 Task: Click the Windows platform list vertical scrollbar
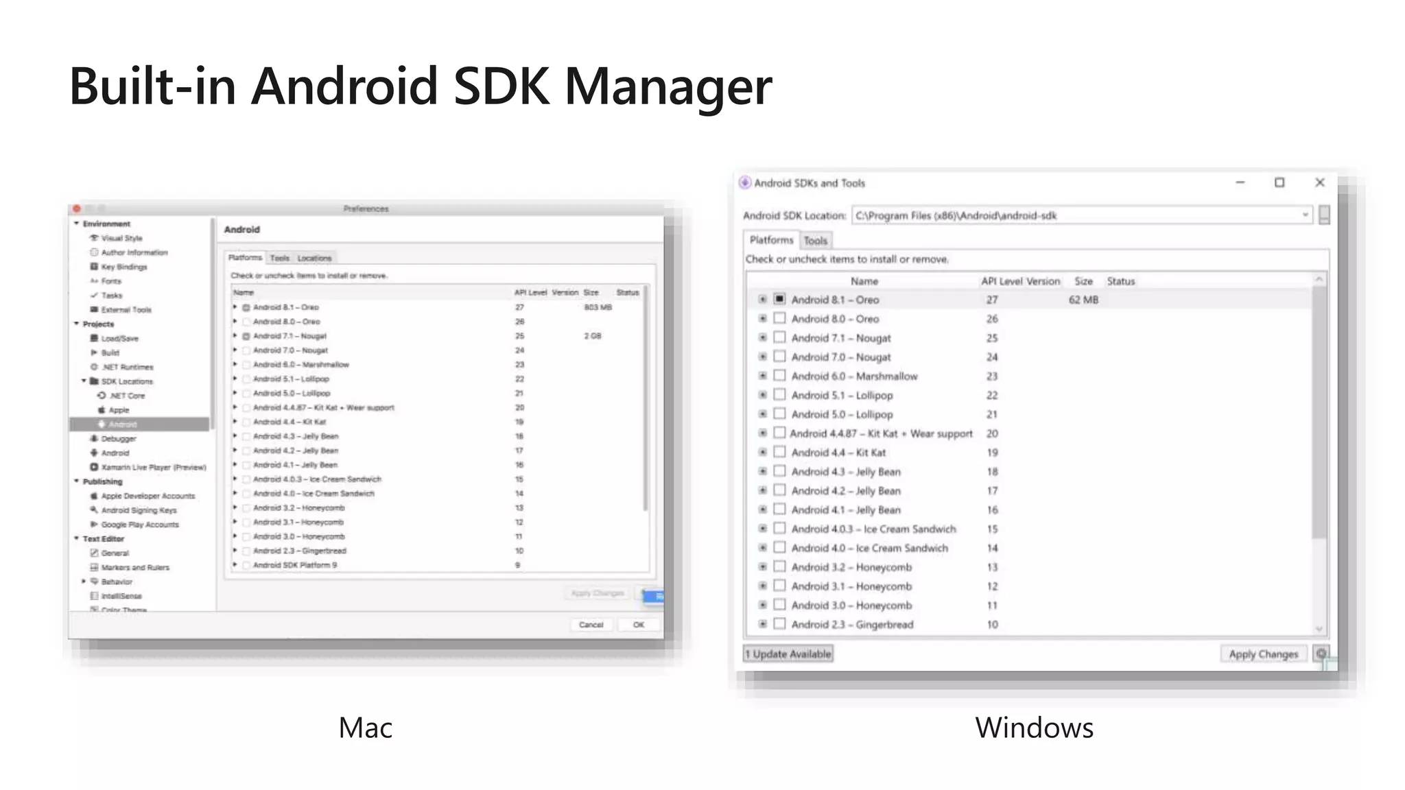point(1319,411)
